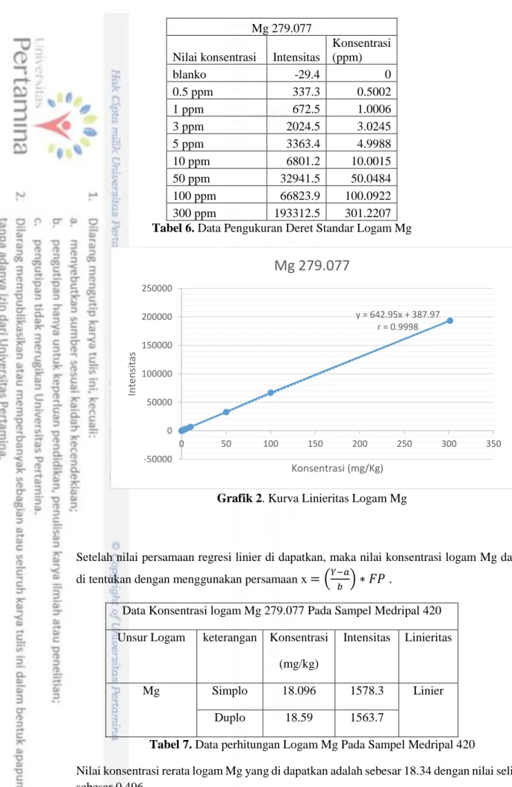The width and height of the screenshot is (512, 787).
Task: Click the '1 ppm' row label
Action: [x=188, y=110]
